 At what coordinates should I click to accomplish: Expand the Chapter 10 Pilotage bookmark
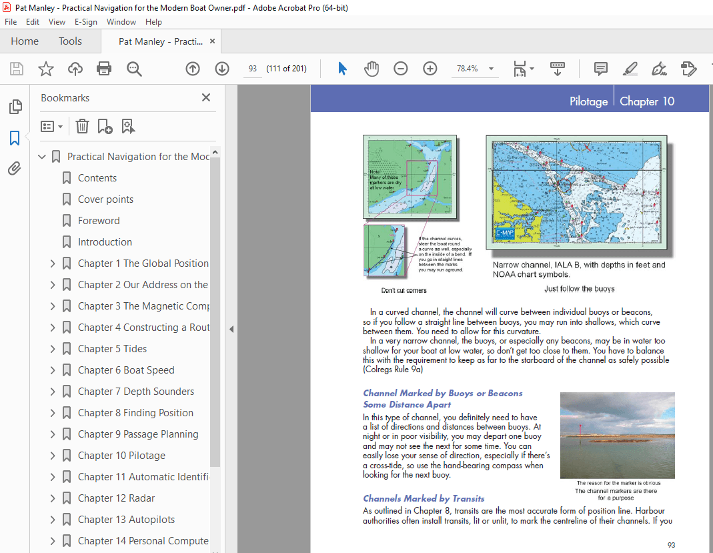(53, 455)
